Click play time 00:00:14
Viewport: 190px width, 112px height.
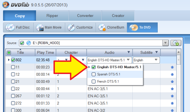43,74
